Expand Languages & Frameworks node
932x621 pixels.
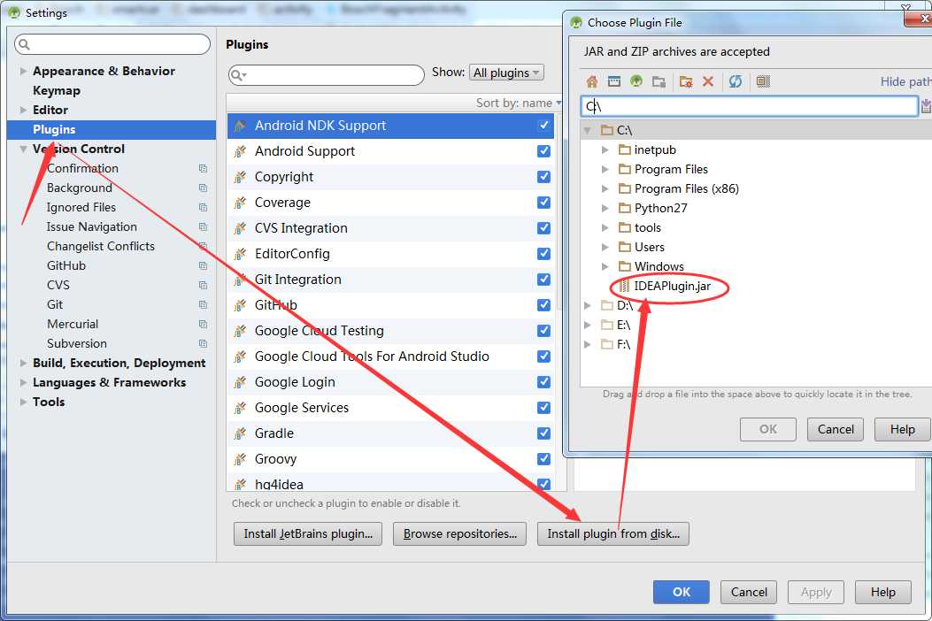tap(23, 383)
